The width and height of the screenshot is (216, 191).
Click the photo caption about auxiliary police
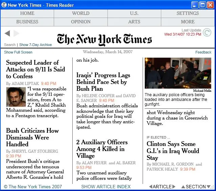pyautogui.click(x=176, y=99)
